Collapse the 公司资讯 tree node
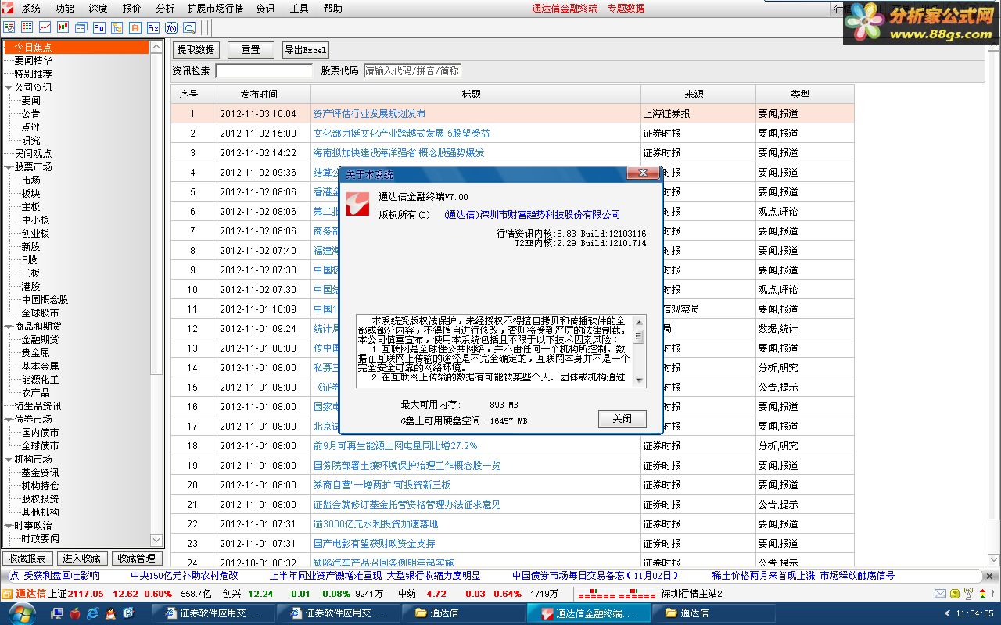The height and width of the screenshot is (625, 1001). tap(9, 87)
